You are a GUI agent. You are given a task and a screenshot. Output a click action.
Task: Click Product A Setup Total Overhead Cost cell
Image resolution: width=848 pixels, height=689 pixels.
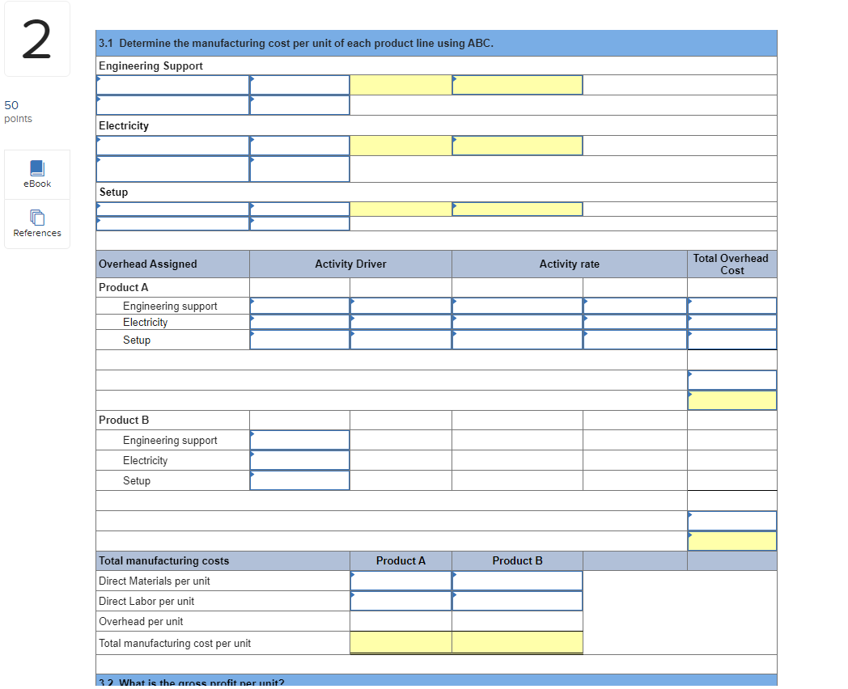pyautogui.click(x=731, y=340)
